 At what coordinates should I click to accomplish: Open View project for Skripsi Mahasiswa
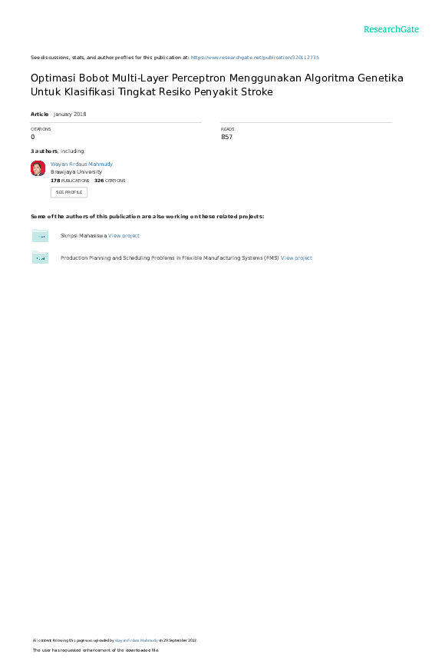pyautogui.click(x=124, y=235)
